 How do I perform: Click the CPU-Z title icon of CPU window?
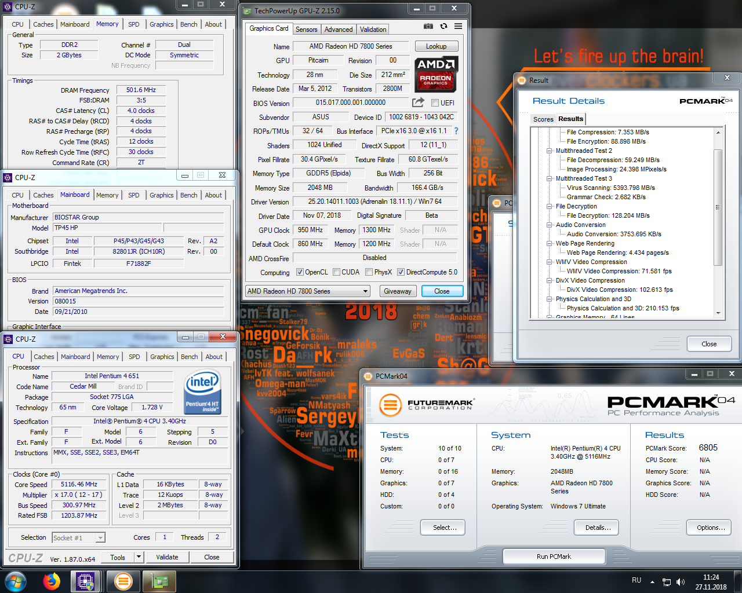coord(9,339)
